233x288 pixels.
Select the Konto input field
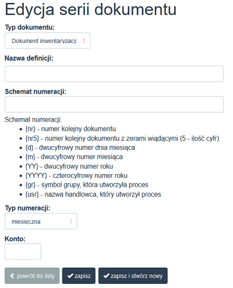pos(23,252)
